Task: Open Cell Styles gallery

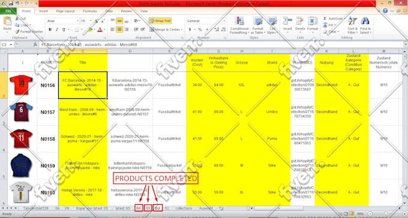Action: click(272, 26)
